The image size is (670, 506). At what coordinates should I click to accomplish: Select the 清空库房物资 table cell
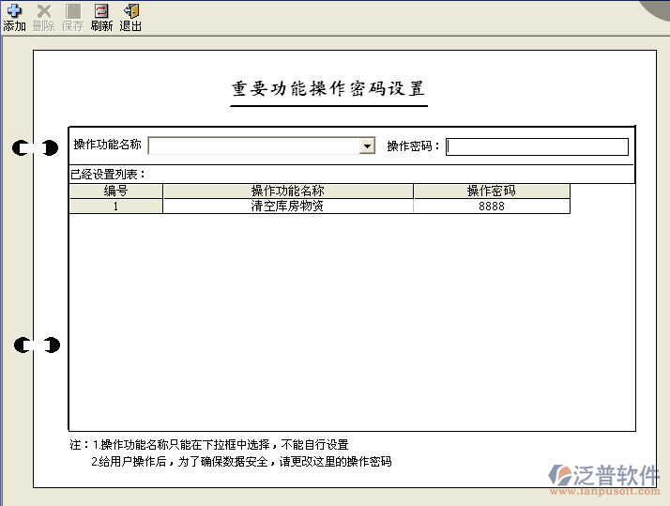[287, 207]
